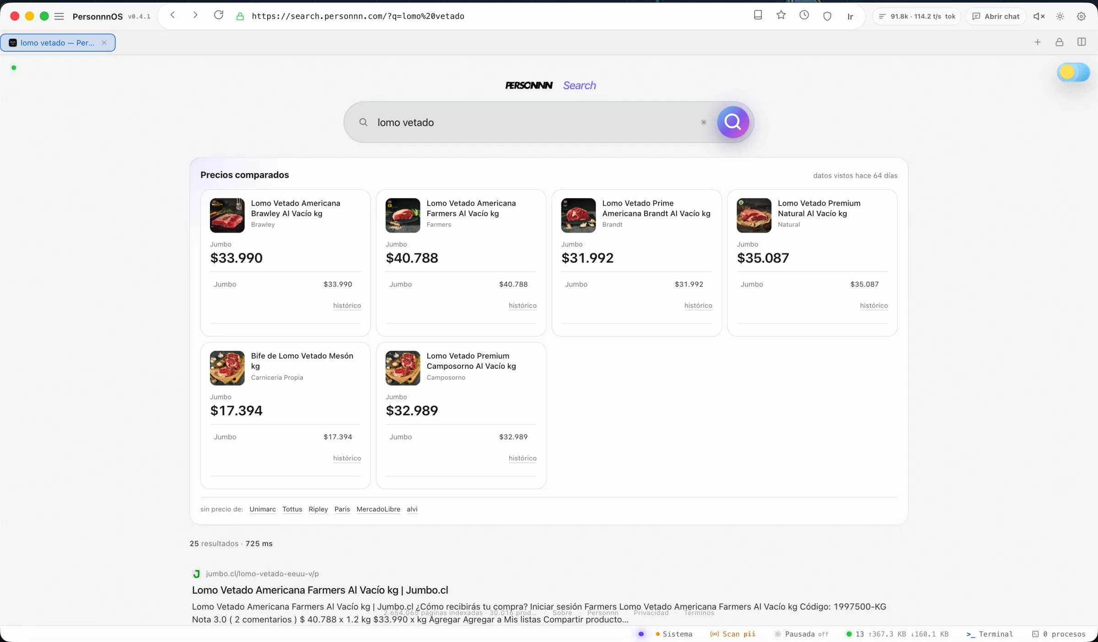Open histórico for the Brawley product
1098x642 pixels.
(347, 306)
